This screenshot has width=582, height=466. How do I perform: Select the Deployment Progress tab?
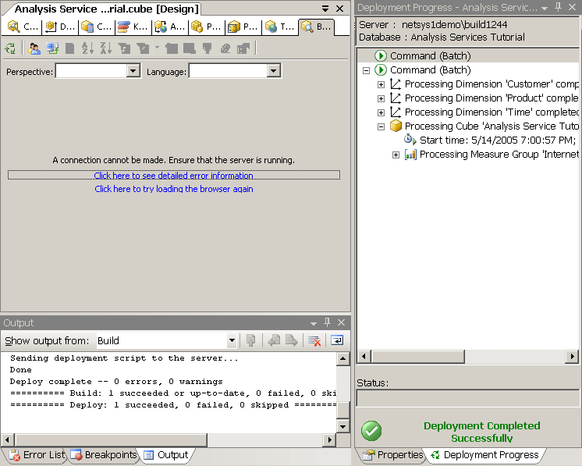484,455
